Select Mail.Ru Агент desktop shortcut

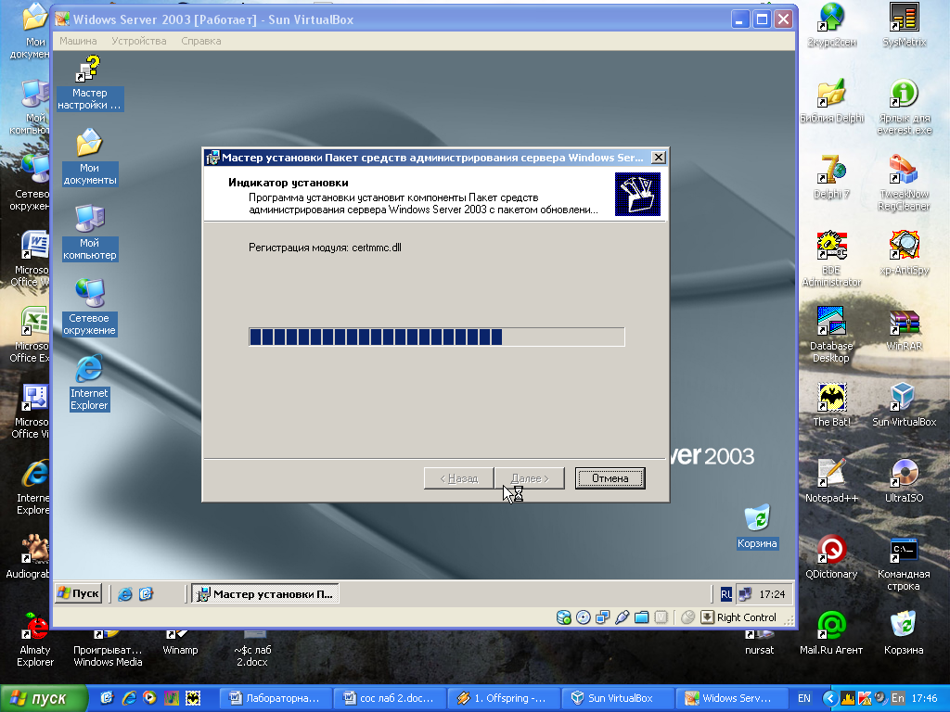[x=831, y=633]
